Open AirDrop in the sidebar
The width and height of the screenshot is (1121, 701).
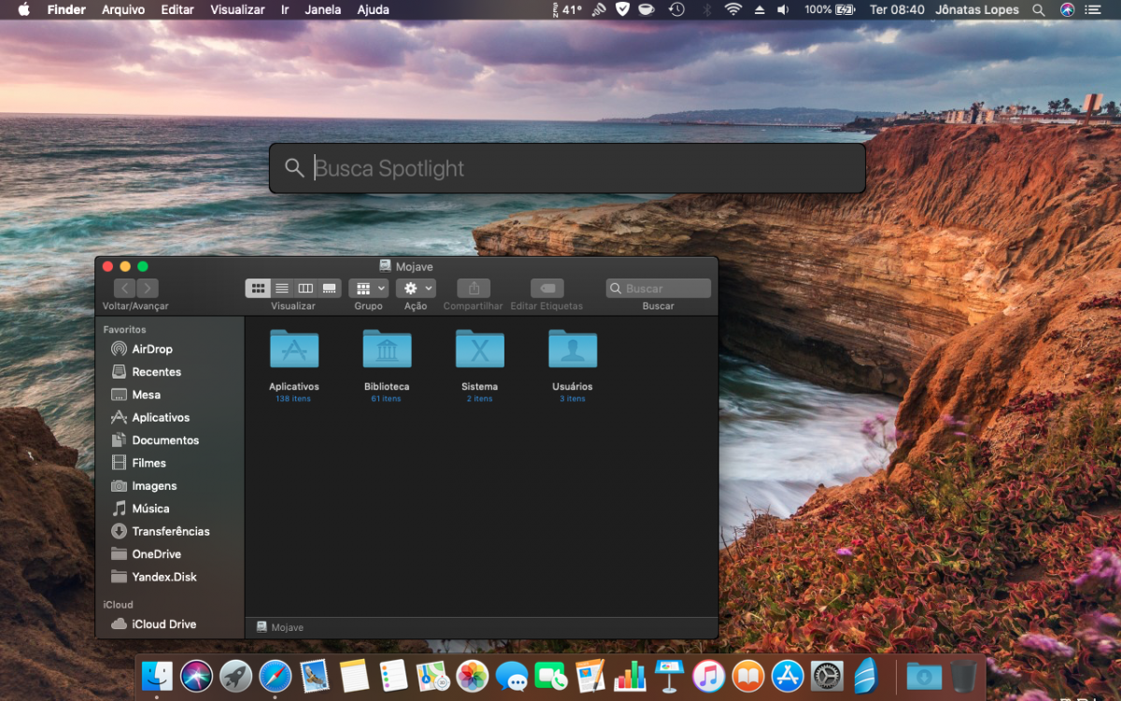151,349
